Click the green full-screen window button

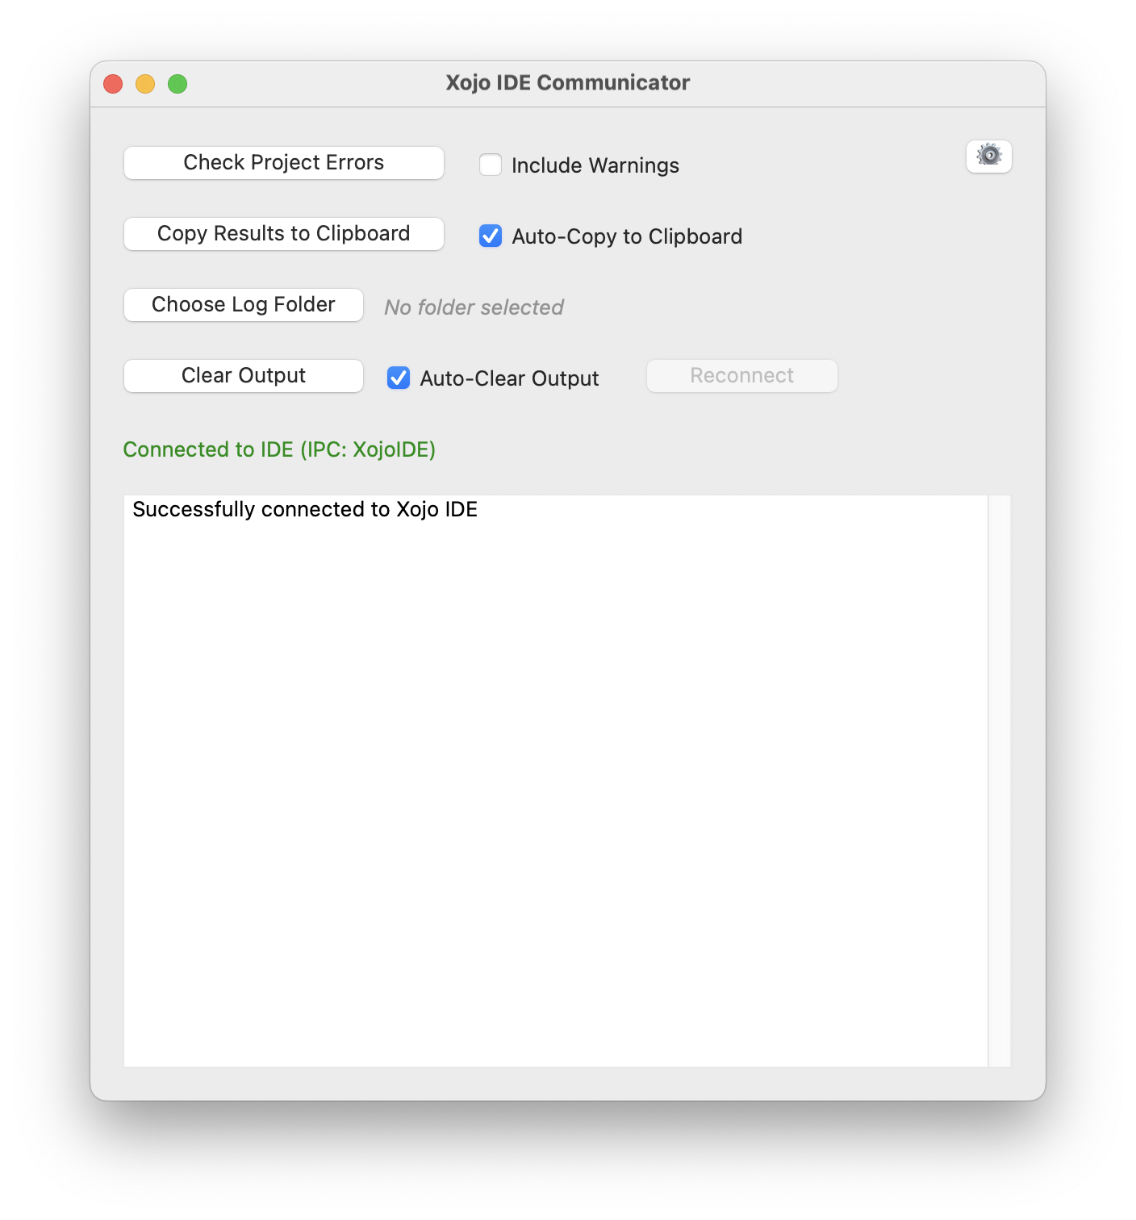click(x=177, y=84)
